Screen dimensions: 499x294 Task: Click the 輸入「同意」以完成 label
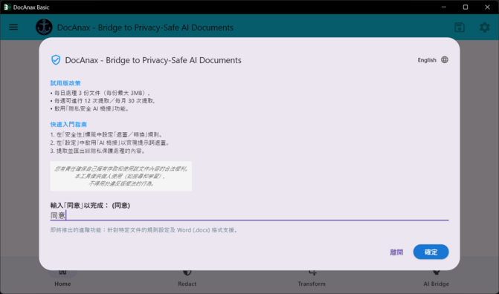90,206
